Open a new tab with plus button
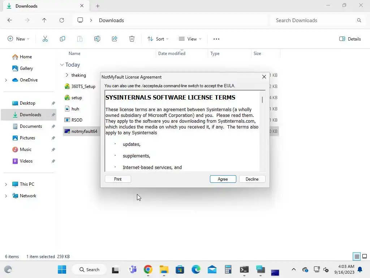The width and height of the screenshot is (370, 278). click(98, 6)
